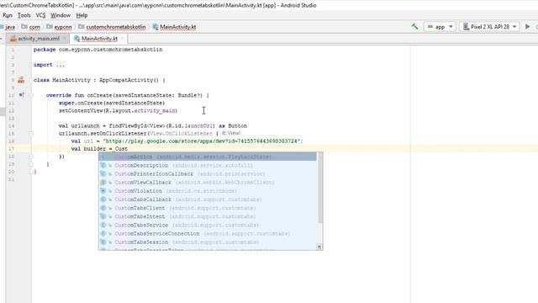The width and height of the screenshot is (538, 303).
Task: Open the Tools menu
Action: [24, 15]
